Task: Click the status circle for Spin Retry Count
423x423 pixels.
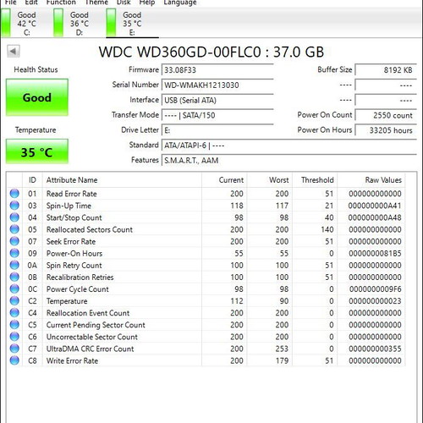Action: tap(14, 265)
